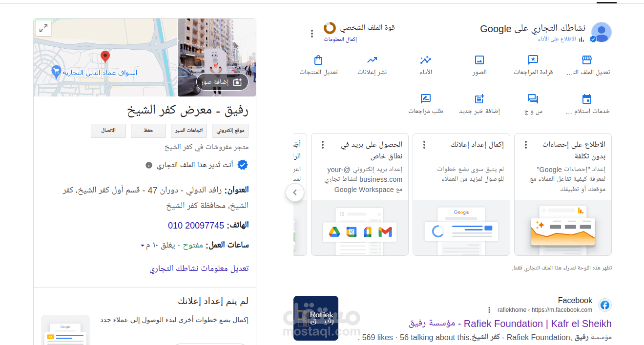Viewport: 644px width, 345px height.
Task: Click اسواق عماد الدين التجارية map marker
Action: (x=56, y=72)
